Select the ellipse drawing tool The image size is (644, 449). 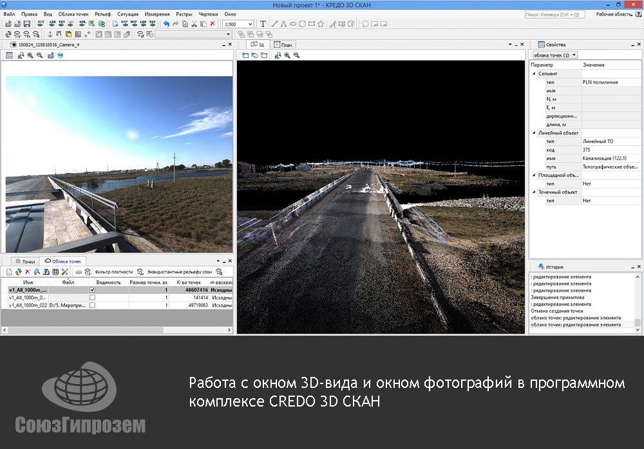(x=293, y=24)
